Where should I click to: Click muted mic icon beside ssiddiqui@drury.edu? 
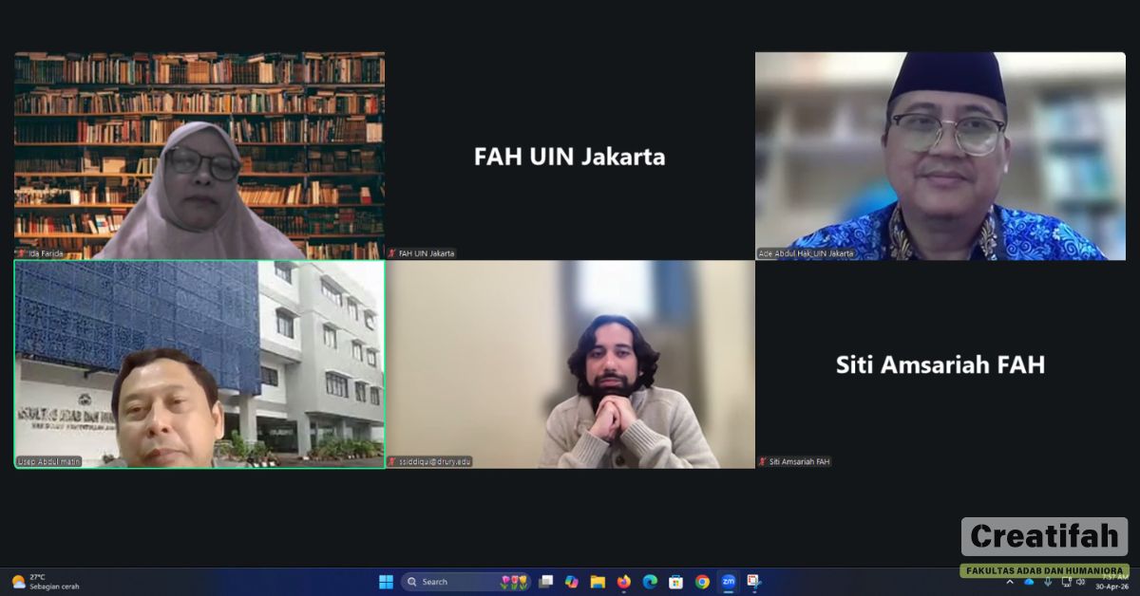(x=392, y=462)
